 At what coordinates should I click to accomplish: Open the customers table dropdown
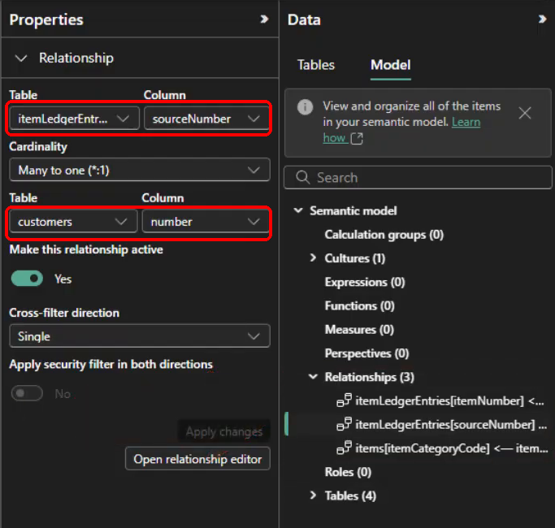tap(74, 222)
